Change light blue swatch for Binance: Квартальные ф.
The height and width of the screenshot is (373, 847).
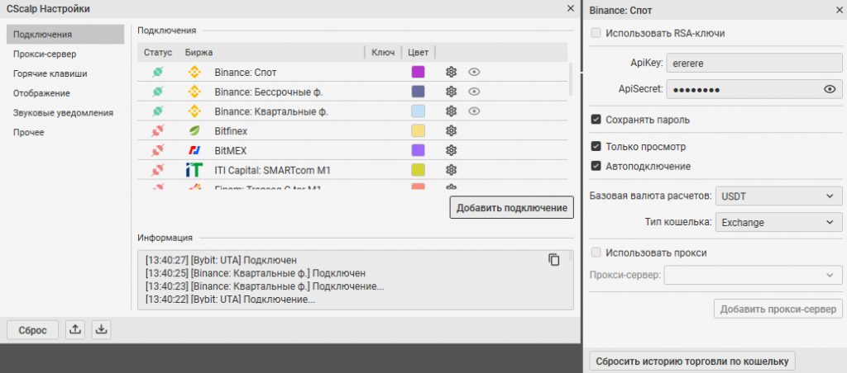coord(418,111)
